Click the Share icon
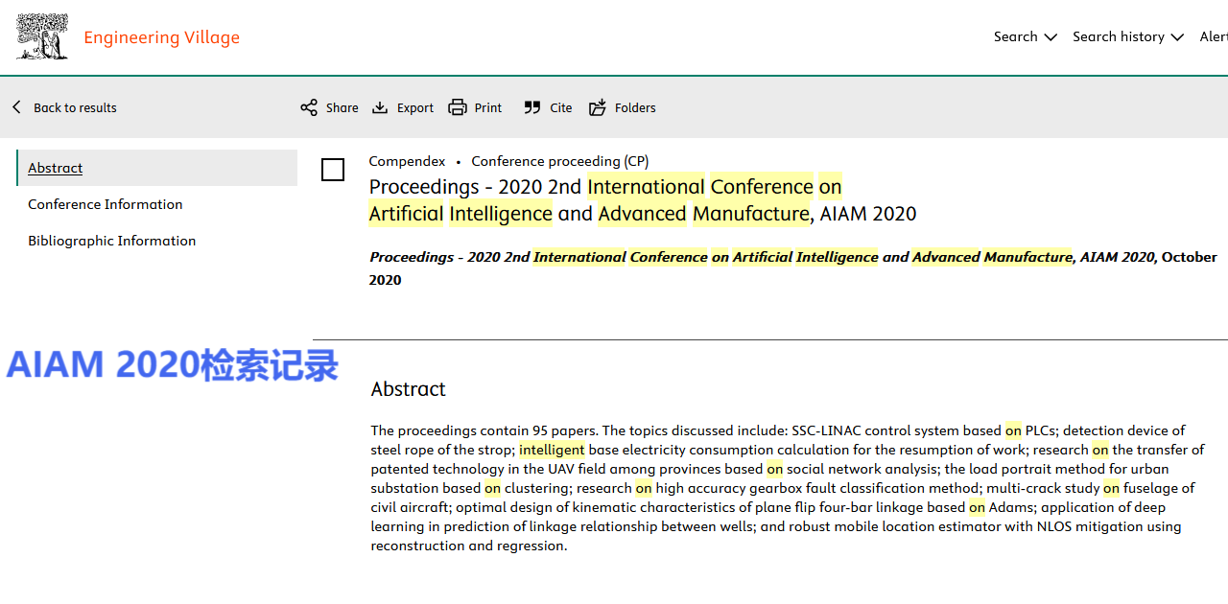Image resolution: width=1228 pixels, height=604 pixels. click(309, 107)
